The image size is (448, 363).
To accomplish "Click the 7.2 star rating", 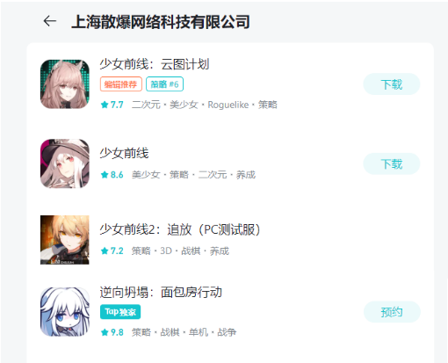I will 112,251.
